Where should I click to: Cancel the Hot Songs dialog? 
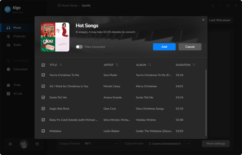(190, 47)
